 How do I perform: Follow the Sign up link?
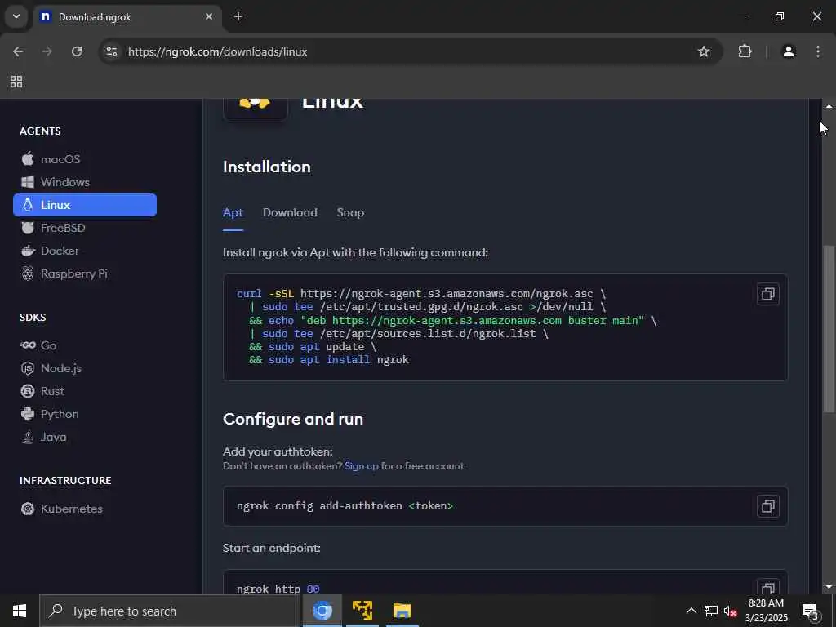[361, 466]
